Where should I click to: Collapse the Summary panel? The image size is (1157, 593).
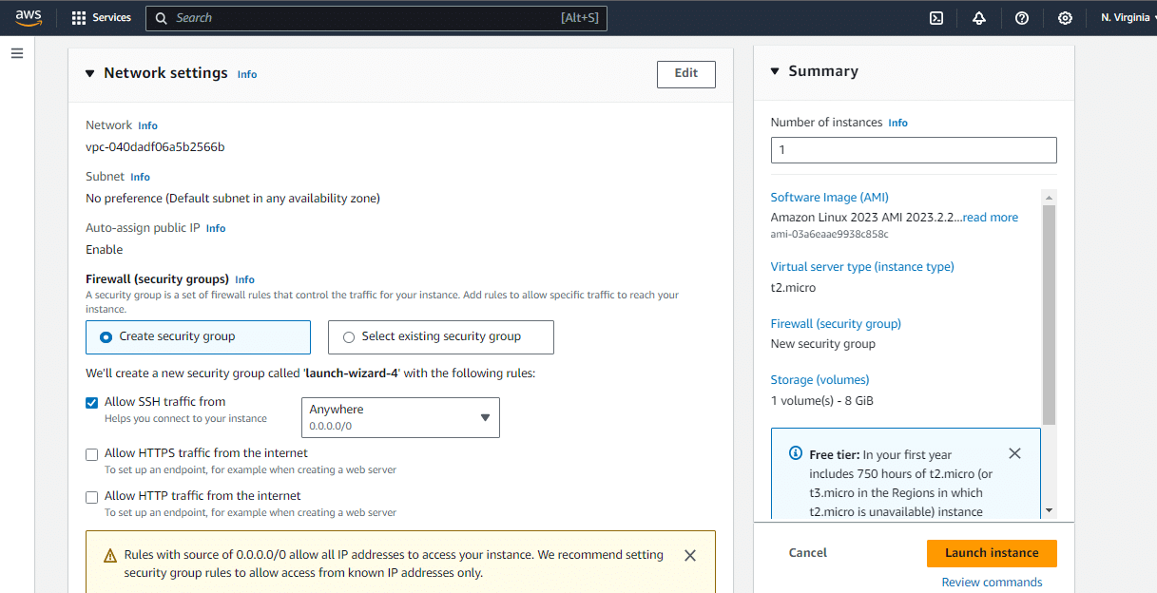(x=773, y=70)
